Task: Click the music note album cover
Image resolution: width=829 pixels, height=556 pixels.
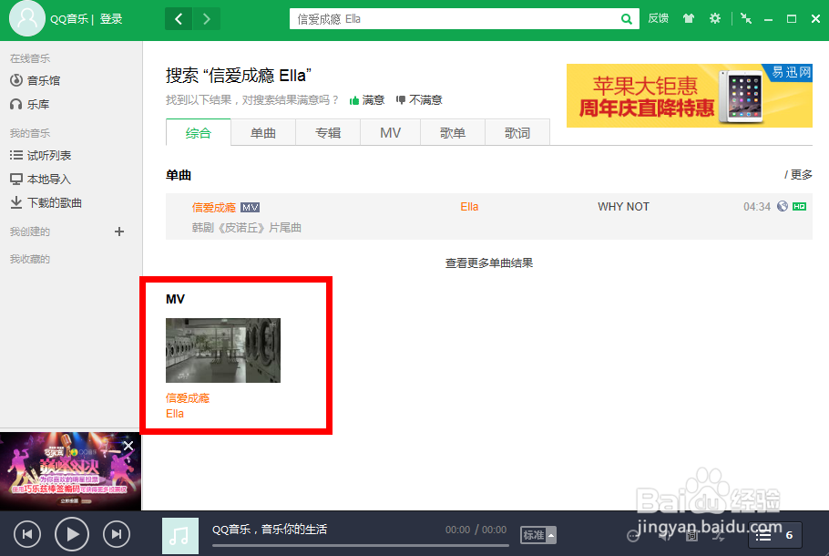Action: click(x=180, y=536)
